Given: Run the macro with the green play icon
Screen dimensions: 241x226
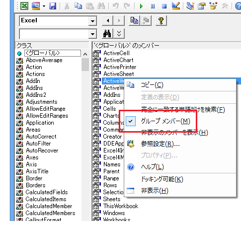Looking at the screenshot, I should tap(141, 6).
